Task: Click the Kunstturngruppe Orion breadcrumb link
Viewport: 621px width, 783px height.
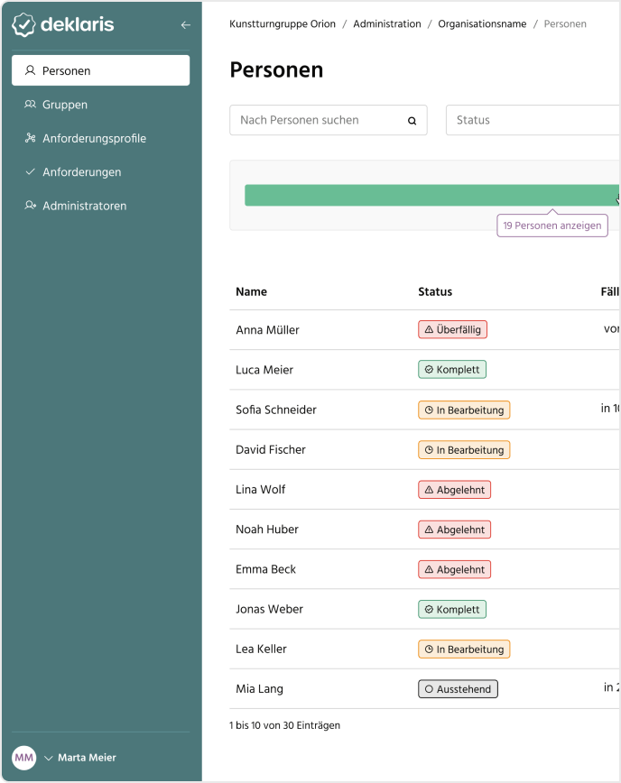Action: click(283, 24)
